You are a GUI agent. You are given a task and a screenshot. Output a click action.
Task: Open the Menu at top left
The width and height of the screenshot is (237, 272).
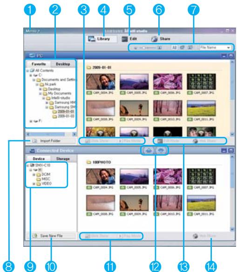coord(33,31)
